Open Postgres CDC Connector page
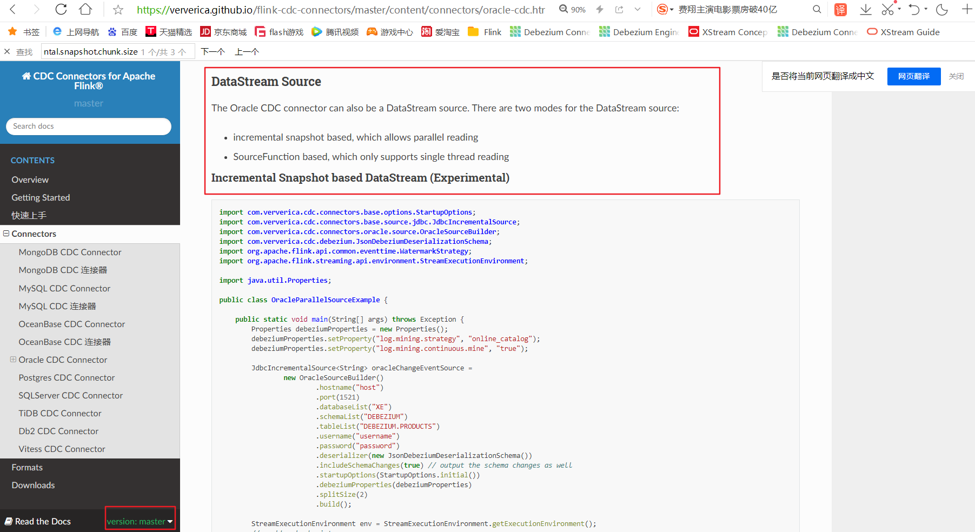975x532 pixels. click(67, 377)
